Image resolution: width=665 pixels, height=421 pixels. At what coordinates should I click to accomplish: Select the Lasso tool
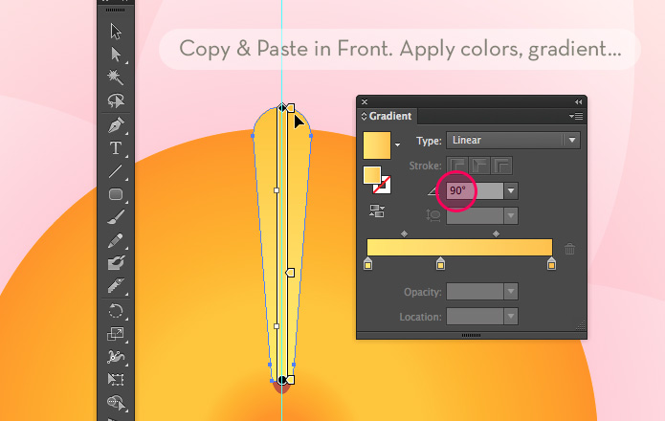(x=116, y=100)
